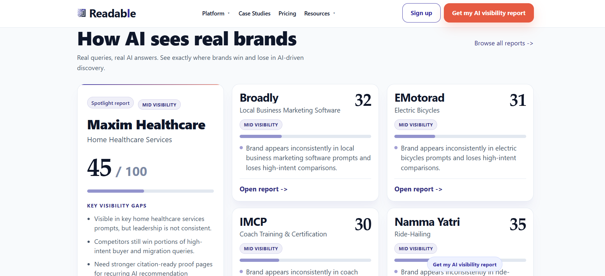The width and height of the screenshot is (605, 276).
Task: Click the Broadly MID VISIBILITY badge
Action: (261, 125)
